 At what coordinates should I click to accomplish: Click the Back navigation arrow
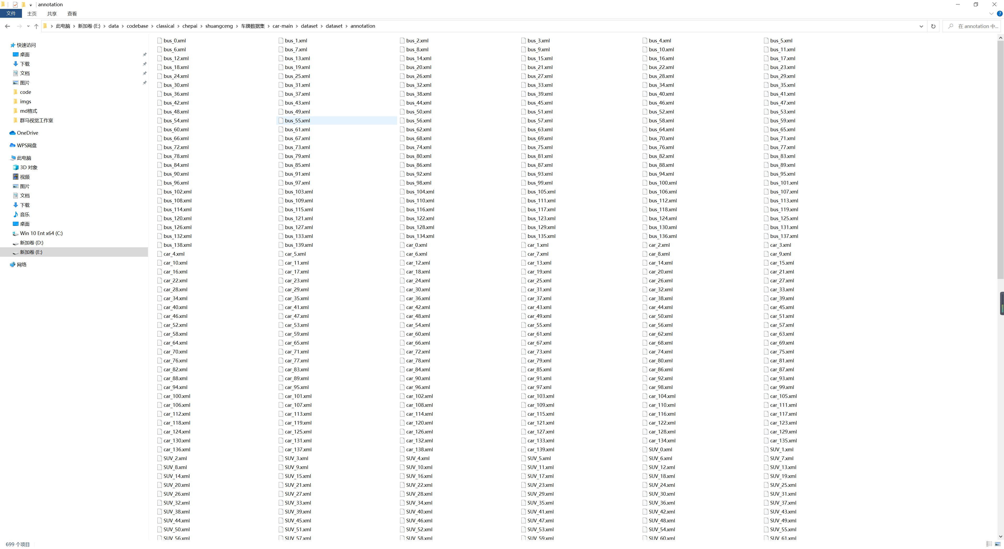click(7, 26)
